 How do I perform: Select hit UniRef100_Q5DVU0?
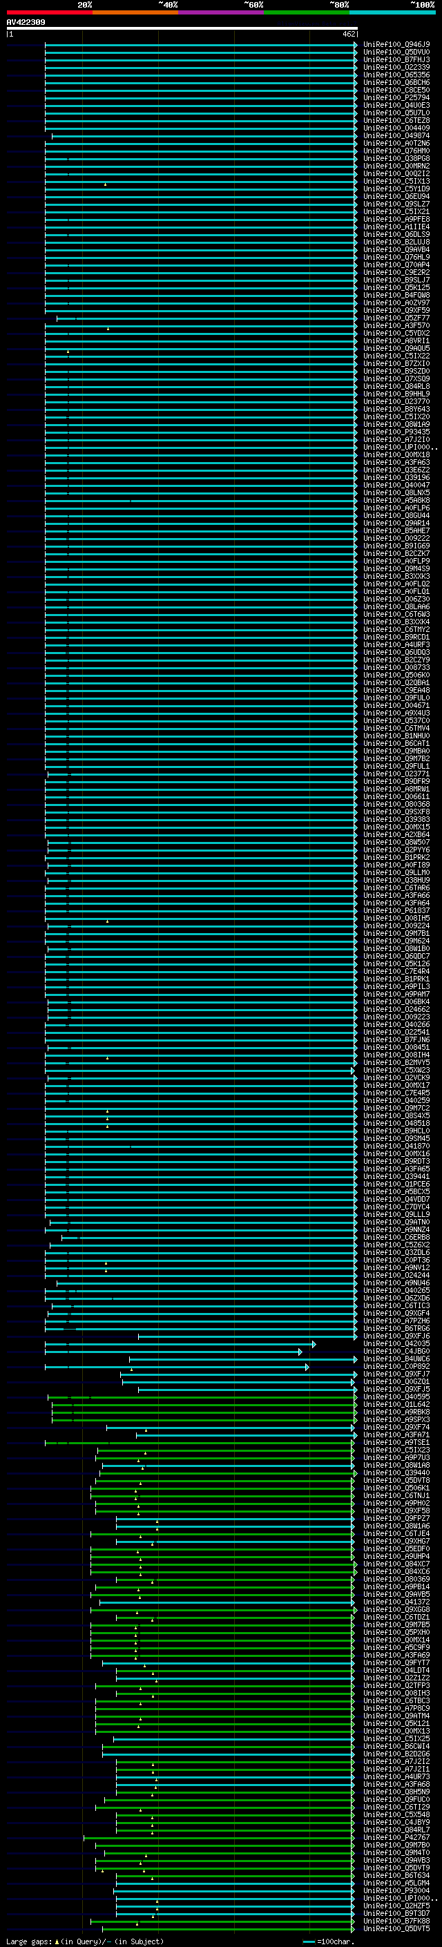pos(396,52)
